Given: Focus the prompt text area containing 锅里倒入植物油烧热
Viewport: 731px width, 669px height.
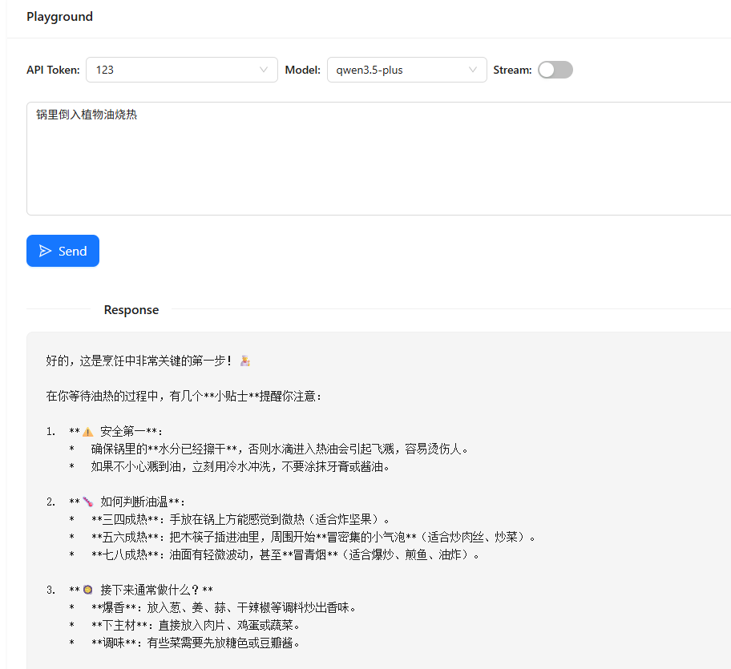Looking at the screenshot, I should point(378,159).
